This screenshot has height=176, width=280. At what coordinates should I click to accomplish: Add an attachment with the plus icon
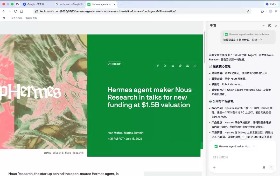214,167
